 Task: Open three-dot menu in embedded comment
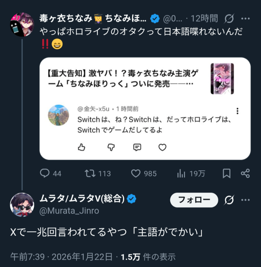pyautogui.click(x=237, y=111)
